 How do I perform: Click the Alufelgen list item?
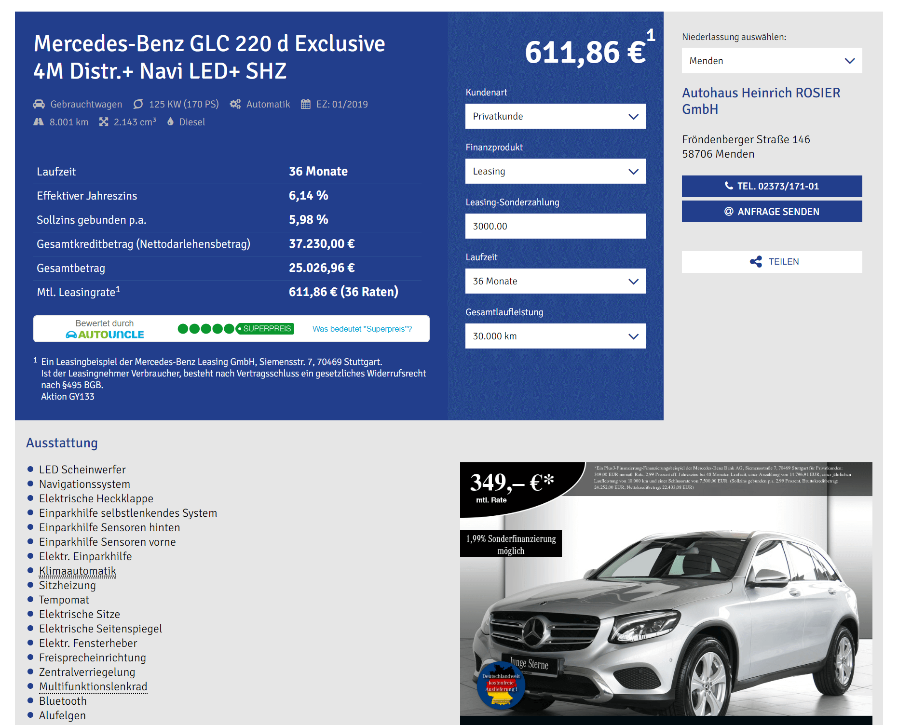[62, 715]
